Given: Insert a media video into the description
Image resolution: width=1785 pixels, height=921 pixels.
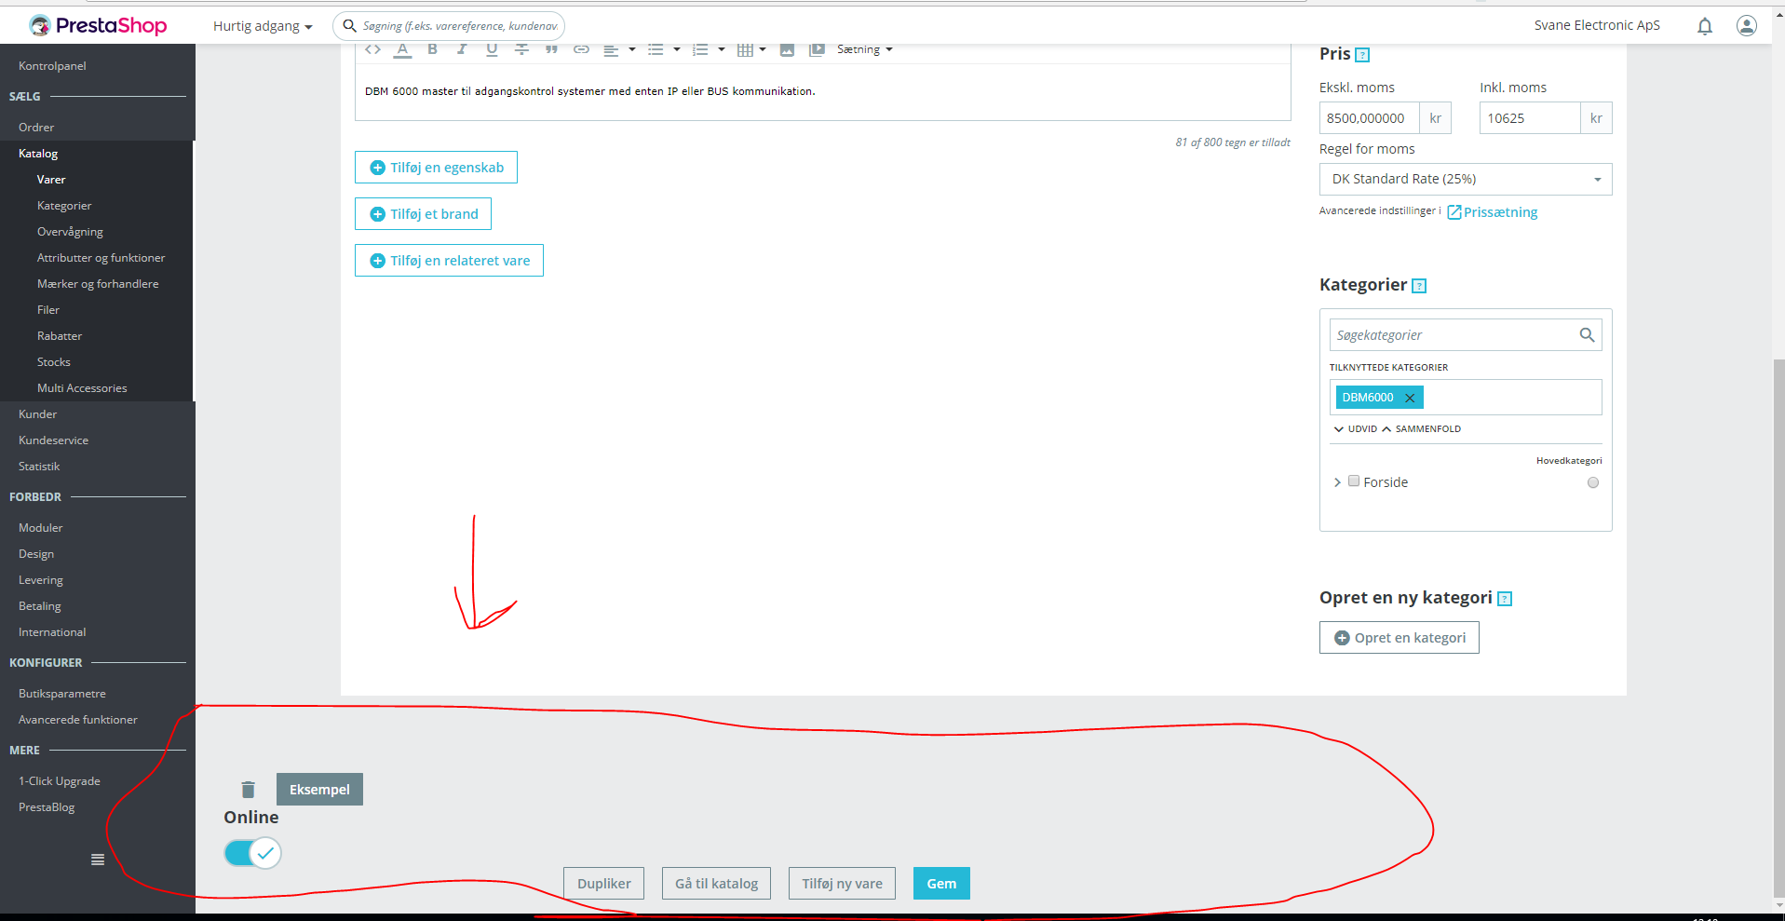Looking at the screenshot, I should point(817,49).
